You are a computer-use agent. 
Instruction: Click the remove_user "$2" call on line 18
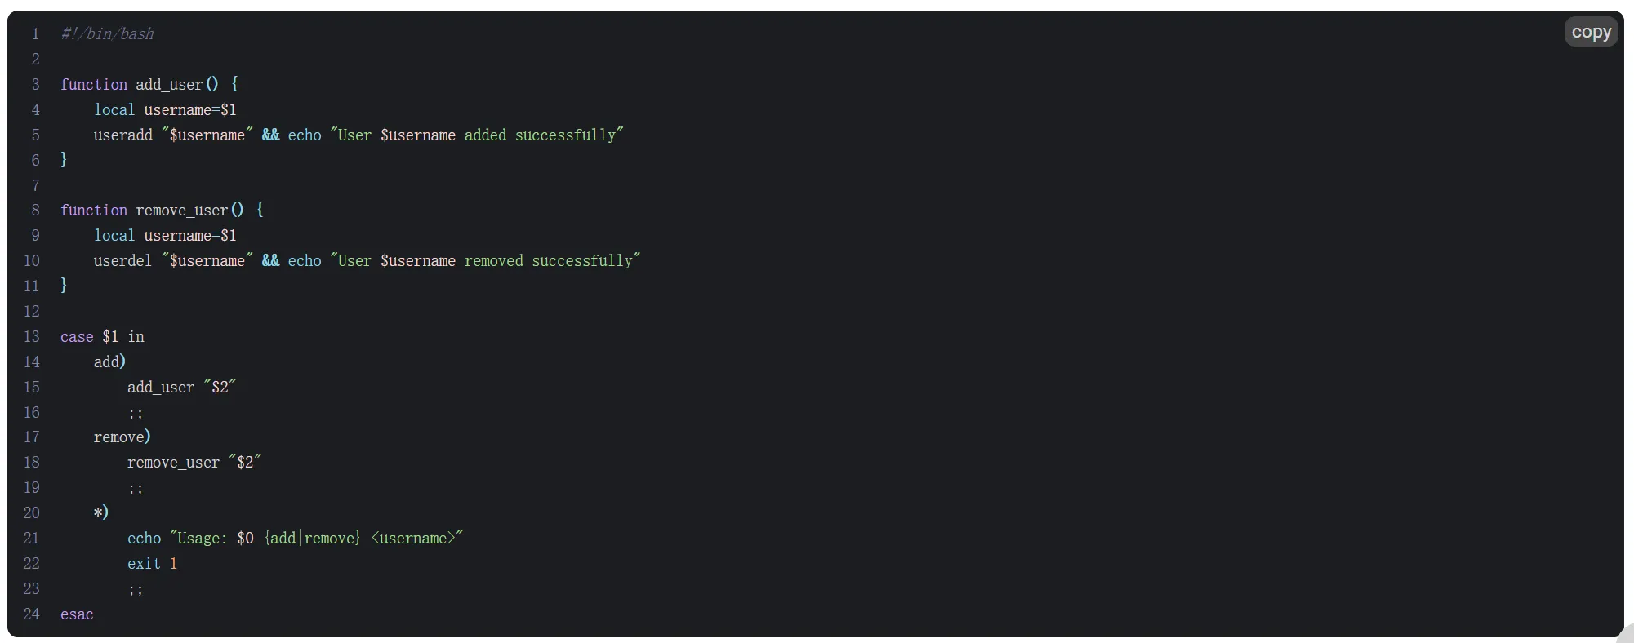click(x=194, y=463)
